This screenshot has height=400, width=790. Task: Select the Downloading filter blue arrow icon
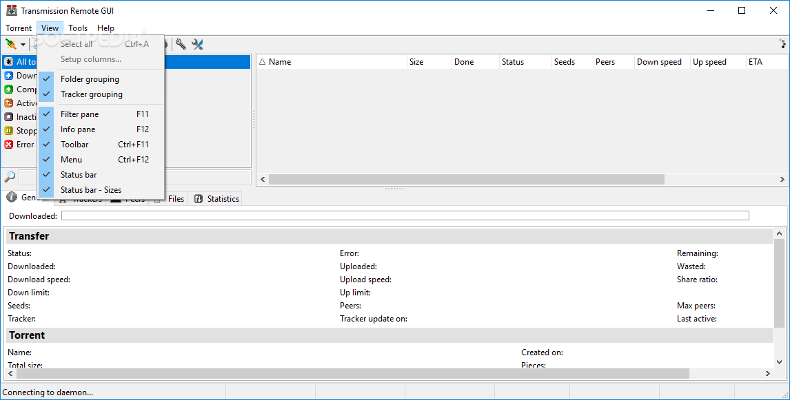(x=8, y=76)
